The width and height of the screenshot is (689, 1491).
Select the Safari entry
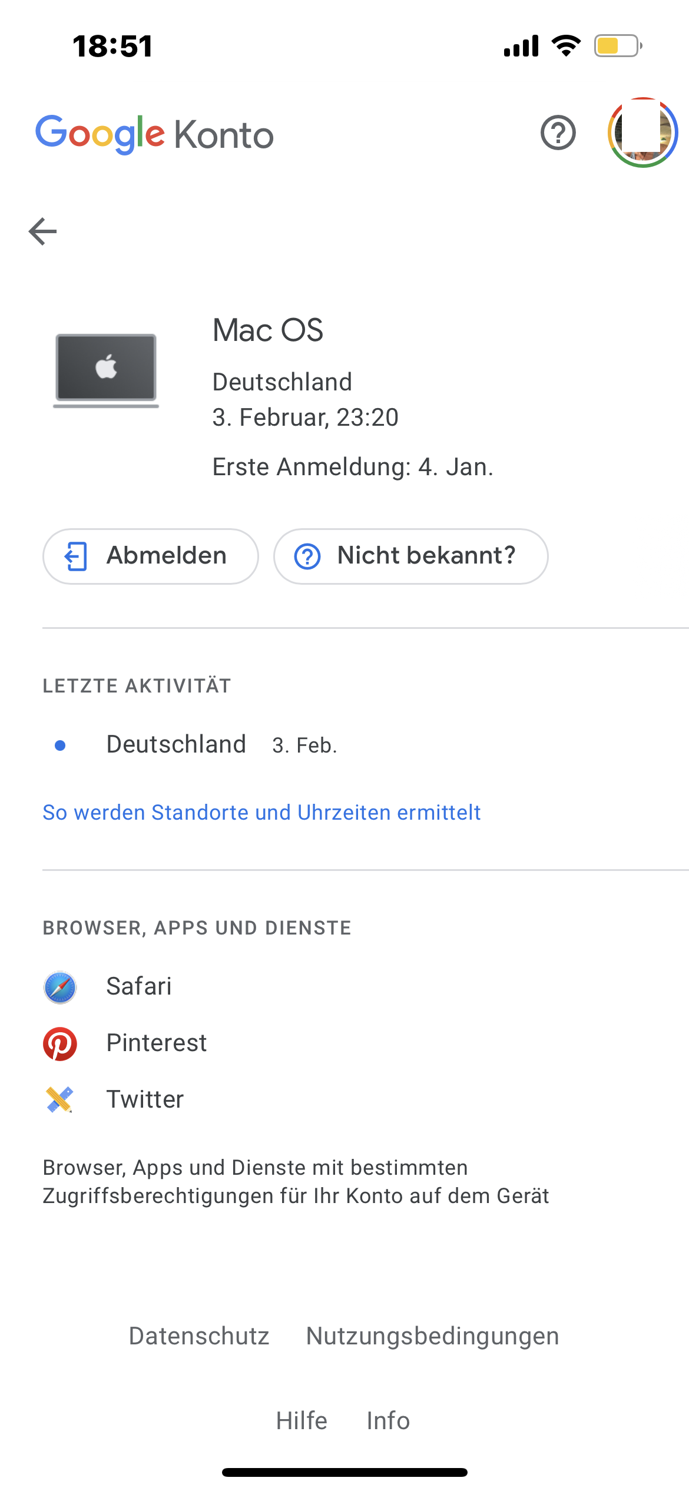pyautogui.click(x=139, y=986)
